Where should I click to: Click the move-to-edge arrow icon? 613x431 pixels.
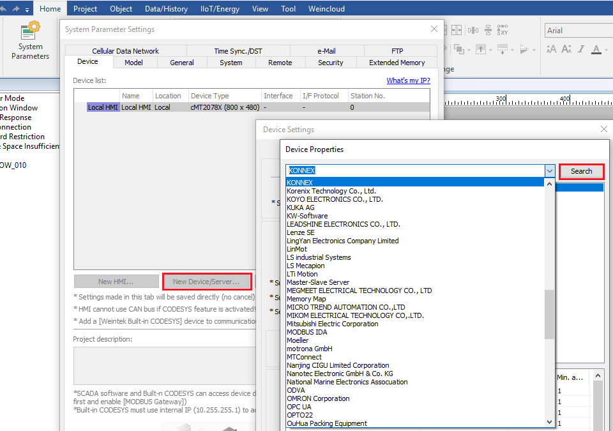pos(503,49)
